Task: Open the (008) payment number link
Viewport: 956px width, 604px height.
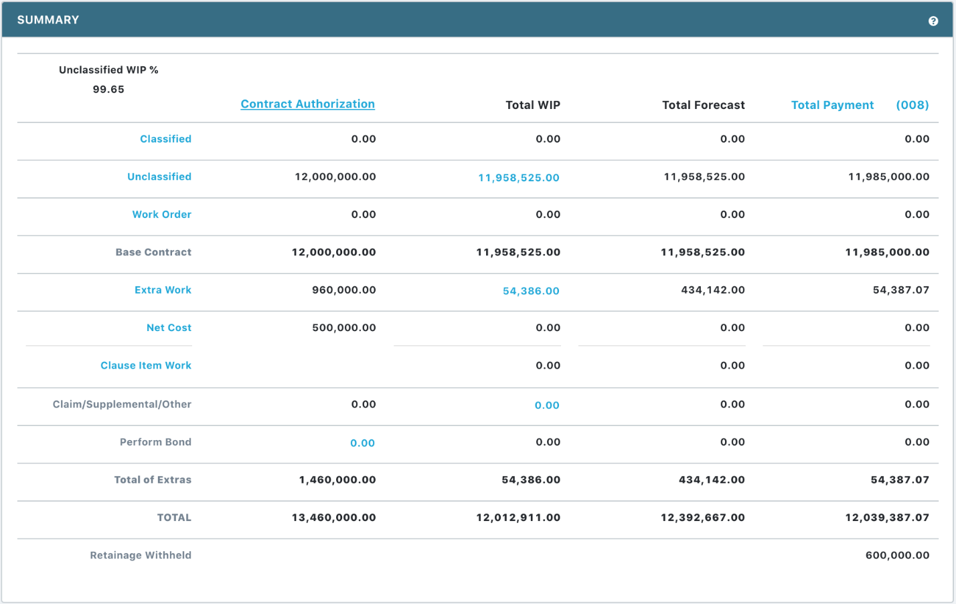Action: click(912, 105)
